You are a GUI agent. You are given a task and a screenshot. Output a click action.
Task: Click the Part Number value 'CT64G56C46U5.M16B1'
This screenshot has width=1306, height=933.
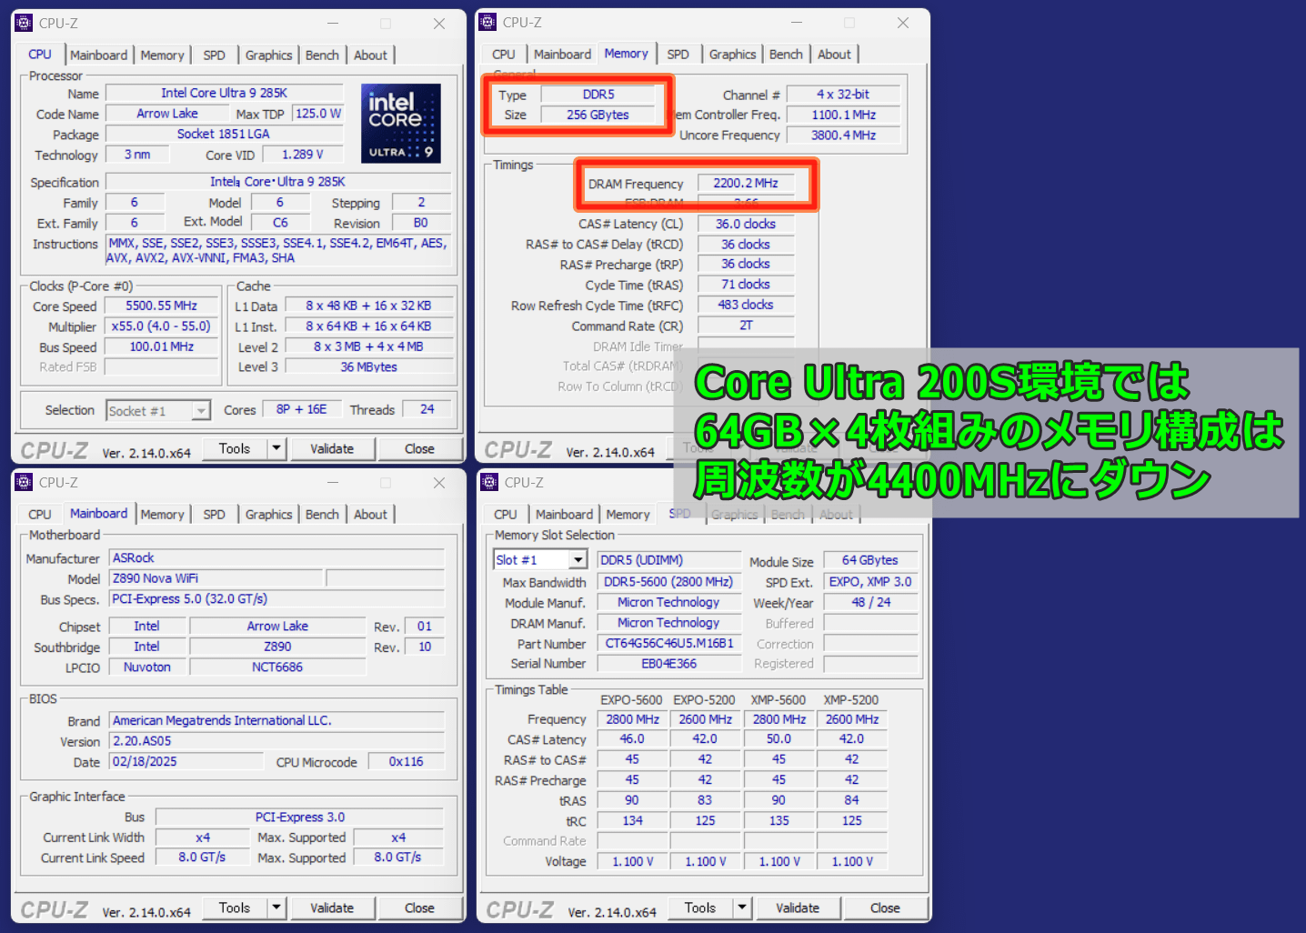click(669, 644)
